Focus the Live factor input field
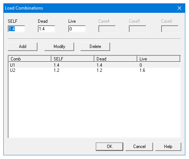The width and height of the screenshot is (189, 159). (77, 29)
